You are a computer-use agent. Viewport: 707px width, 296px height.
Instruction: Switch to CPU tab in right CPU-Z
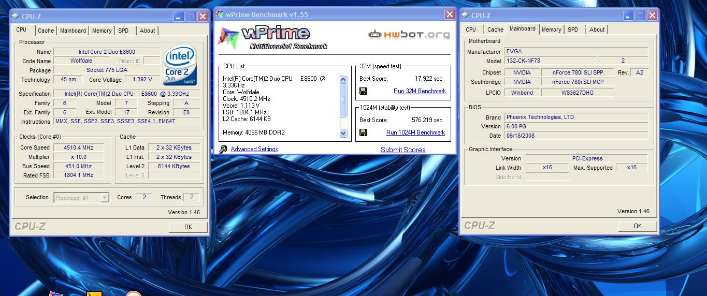(471, 29)
